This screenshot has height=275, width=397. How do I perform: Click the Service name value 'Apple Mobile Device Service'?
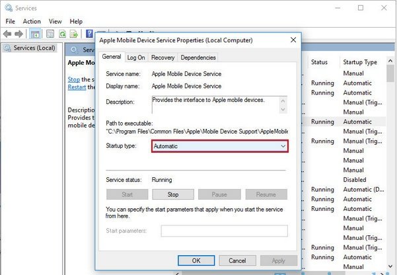tap(186, 74)
